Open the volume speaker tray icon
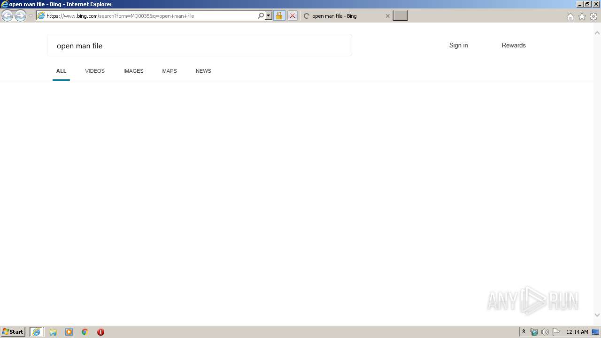Image resolution: width=601 pixels, height=338 pixels. (545, 332)
